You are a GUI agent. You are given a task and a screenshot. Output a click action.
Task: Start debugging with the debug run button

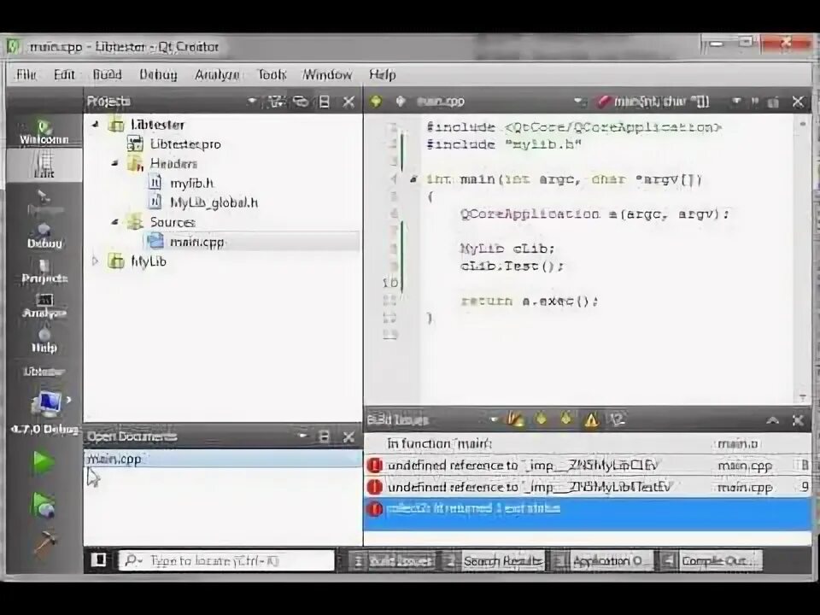point(43,504)
